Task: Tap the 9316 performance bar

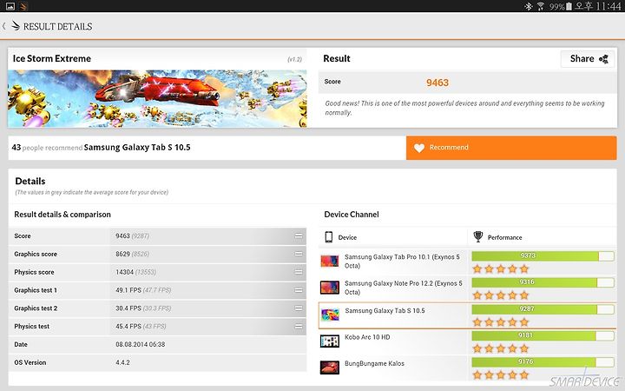Action: pos(543,282)
